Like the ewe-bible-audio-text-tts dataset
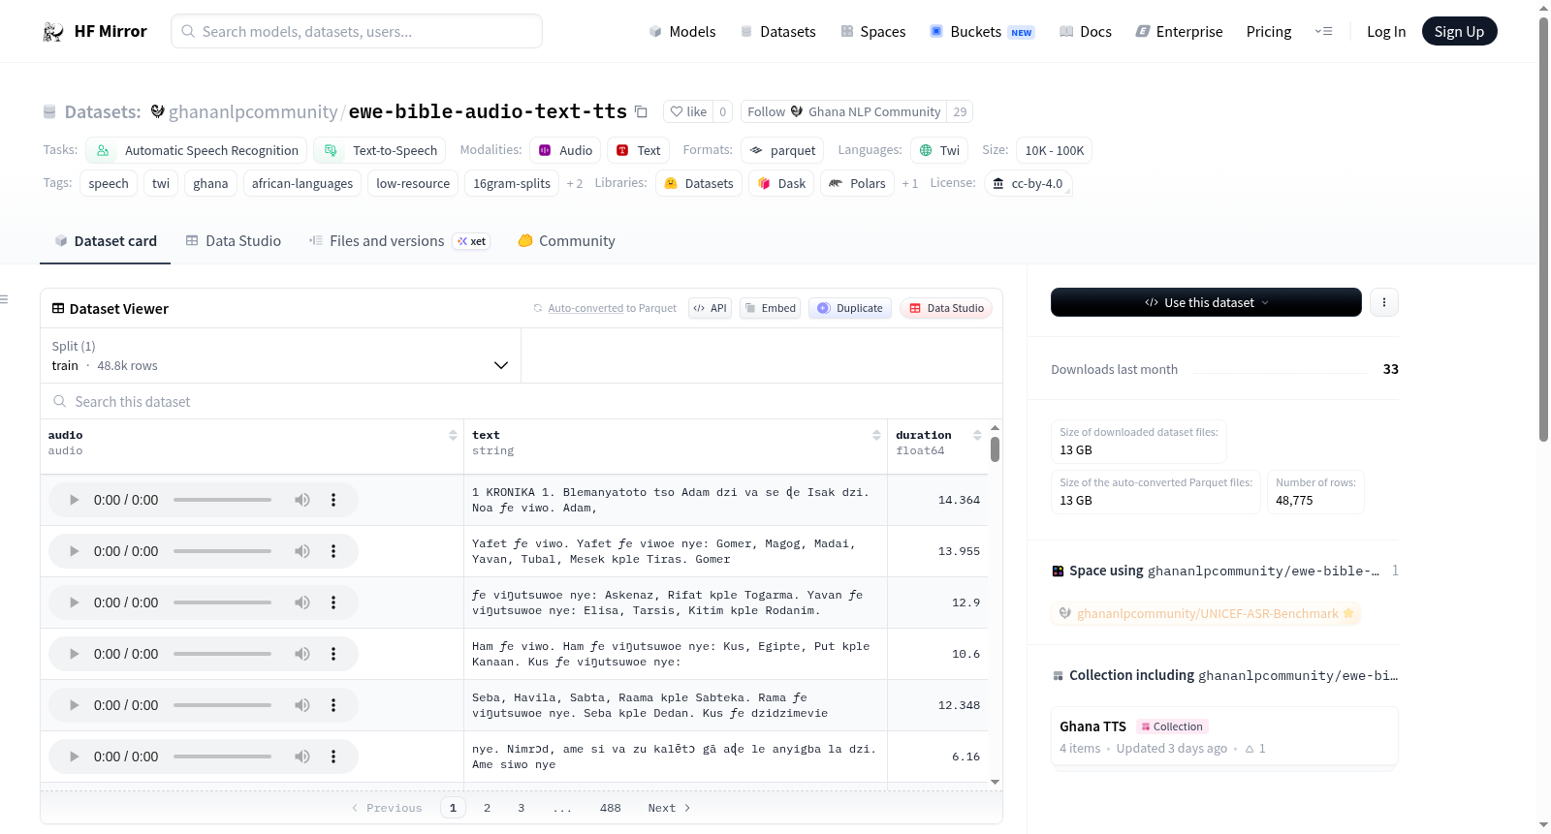The width and height of the screenshot is (1551, 834). 688,111
